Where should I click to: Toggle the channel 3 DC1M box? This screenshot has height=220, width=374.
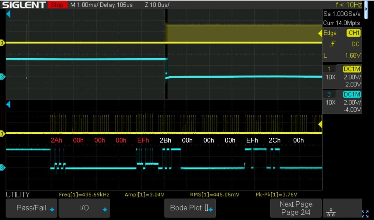click(352, 94)
